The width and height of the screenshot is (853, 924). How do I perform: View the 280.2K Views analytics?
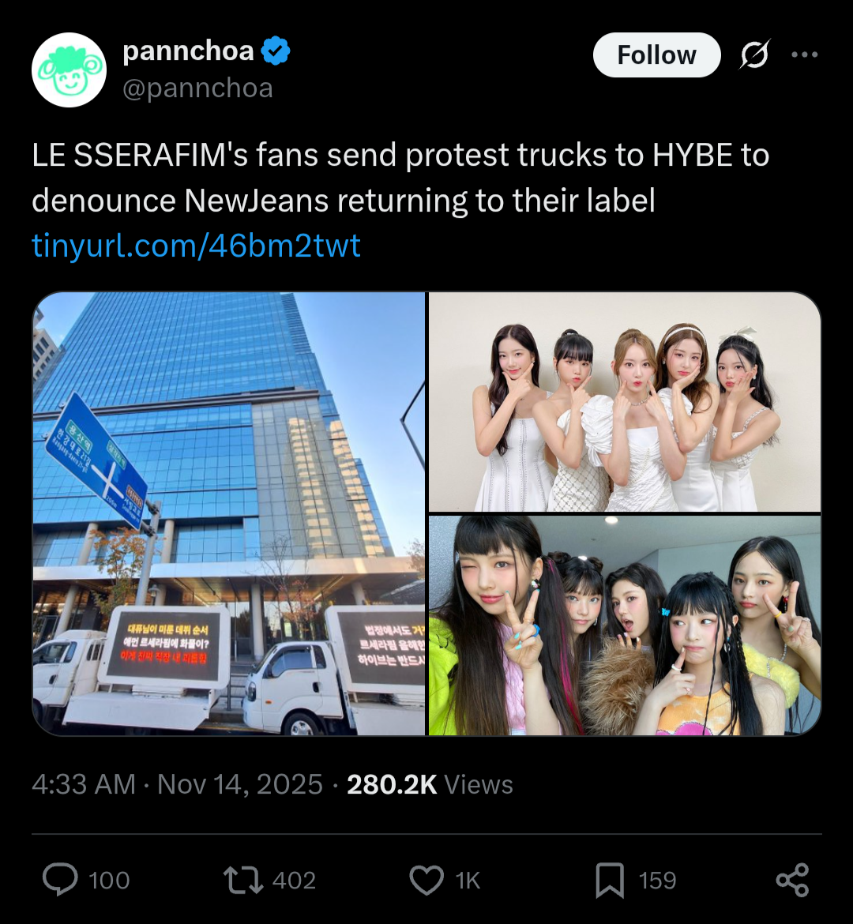click(430, 784)
